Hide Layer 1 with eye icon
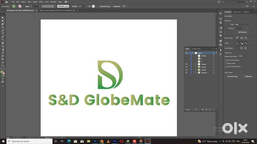Image resolution: width=257 pixels, height=144 pixels. 186,53
